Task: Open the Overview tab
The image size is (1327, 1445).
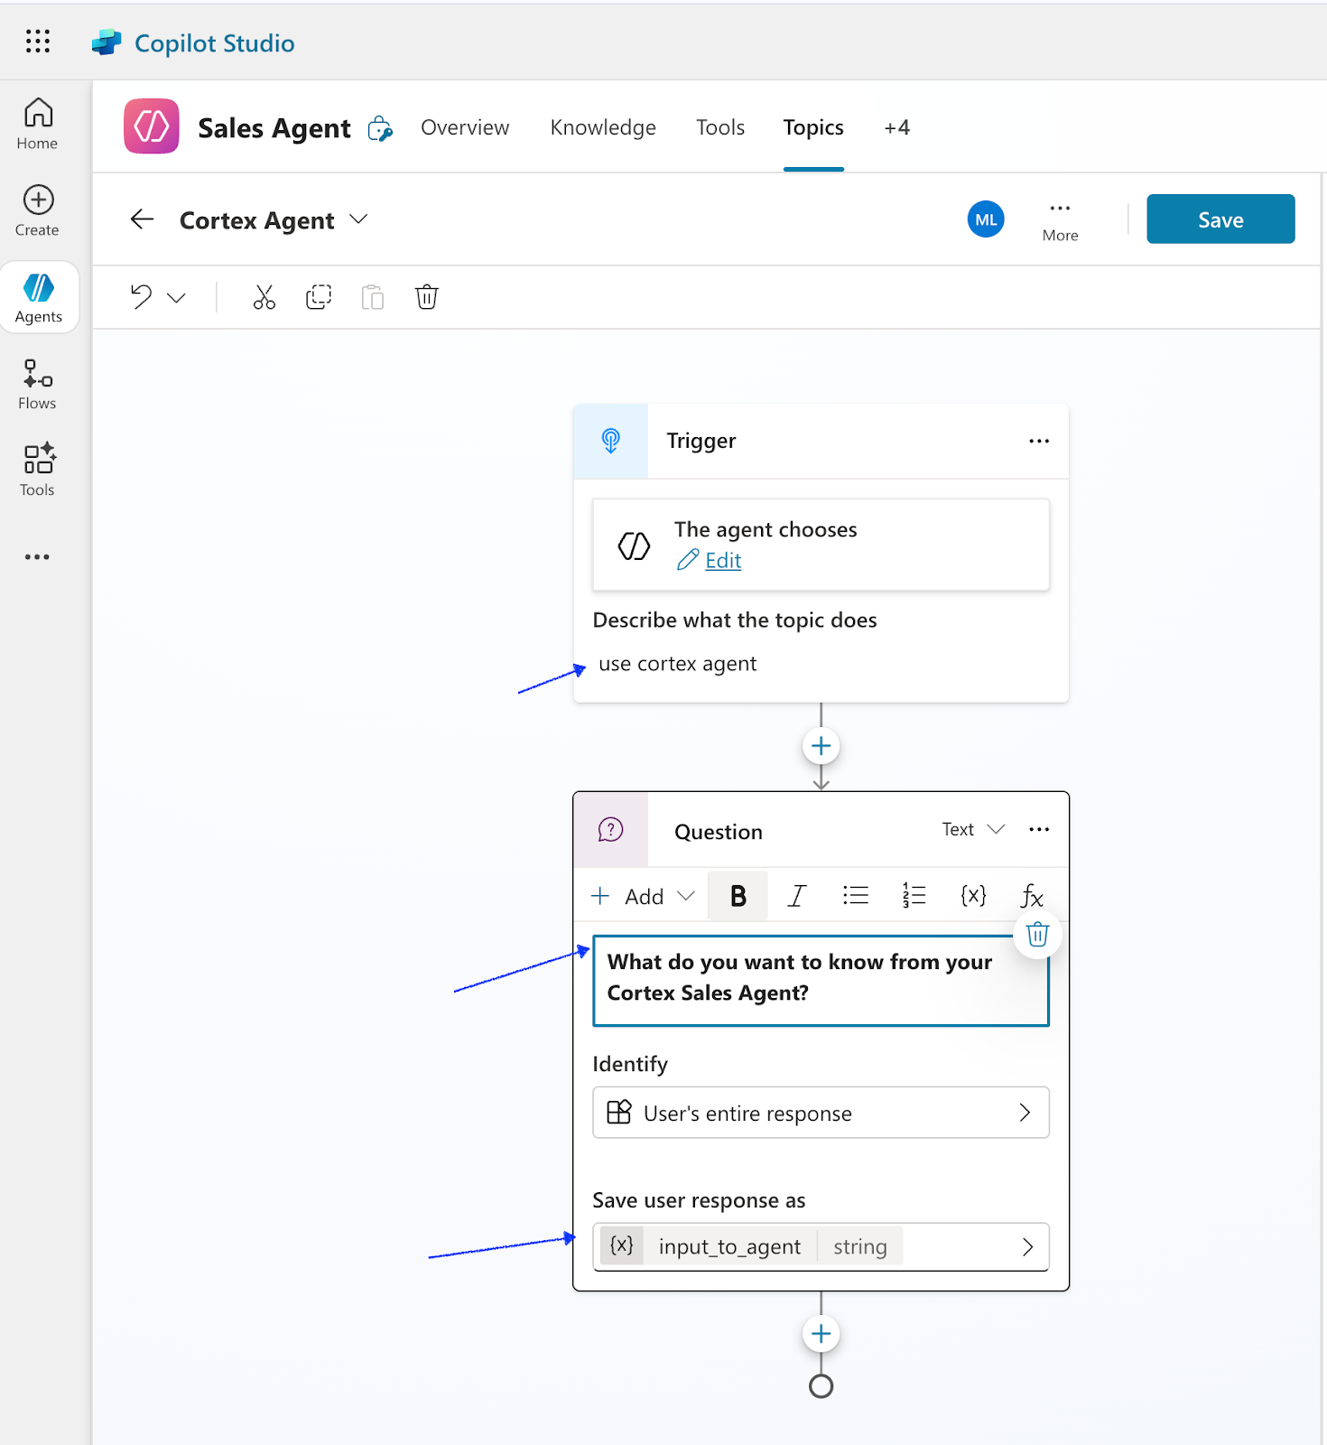Action: click(x=465, y=127)
